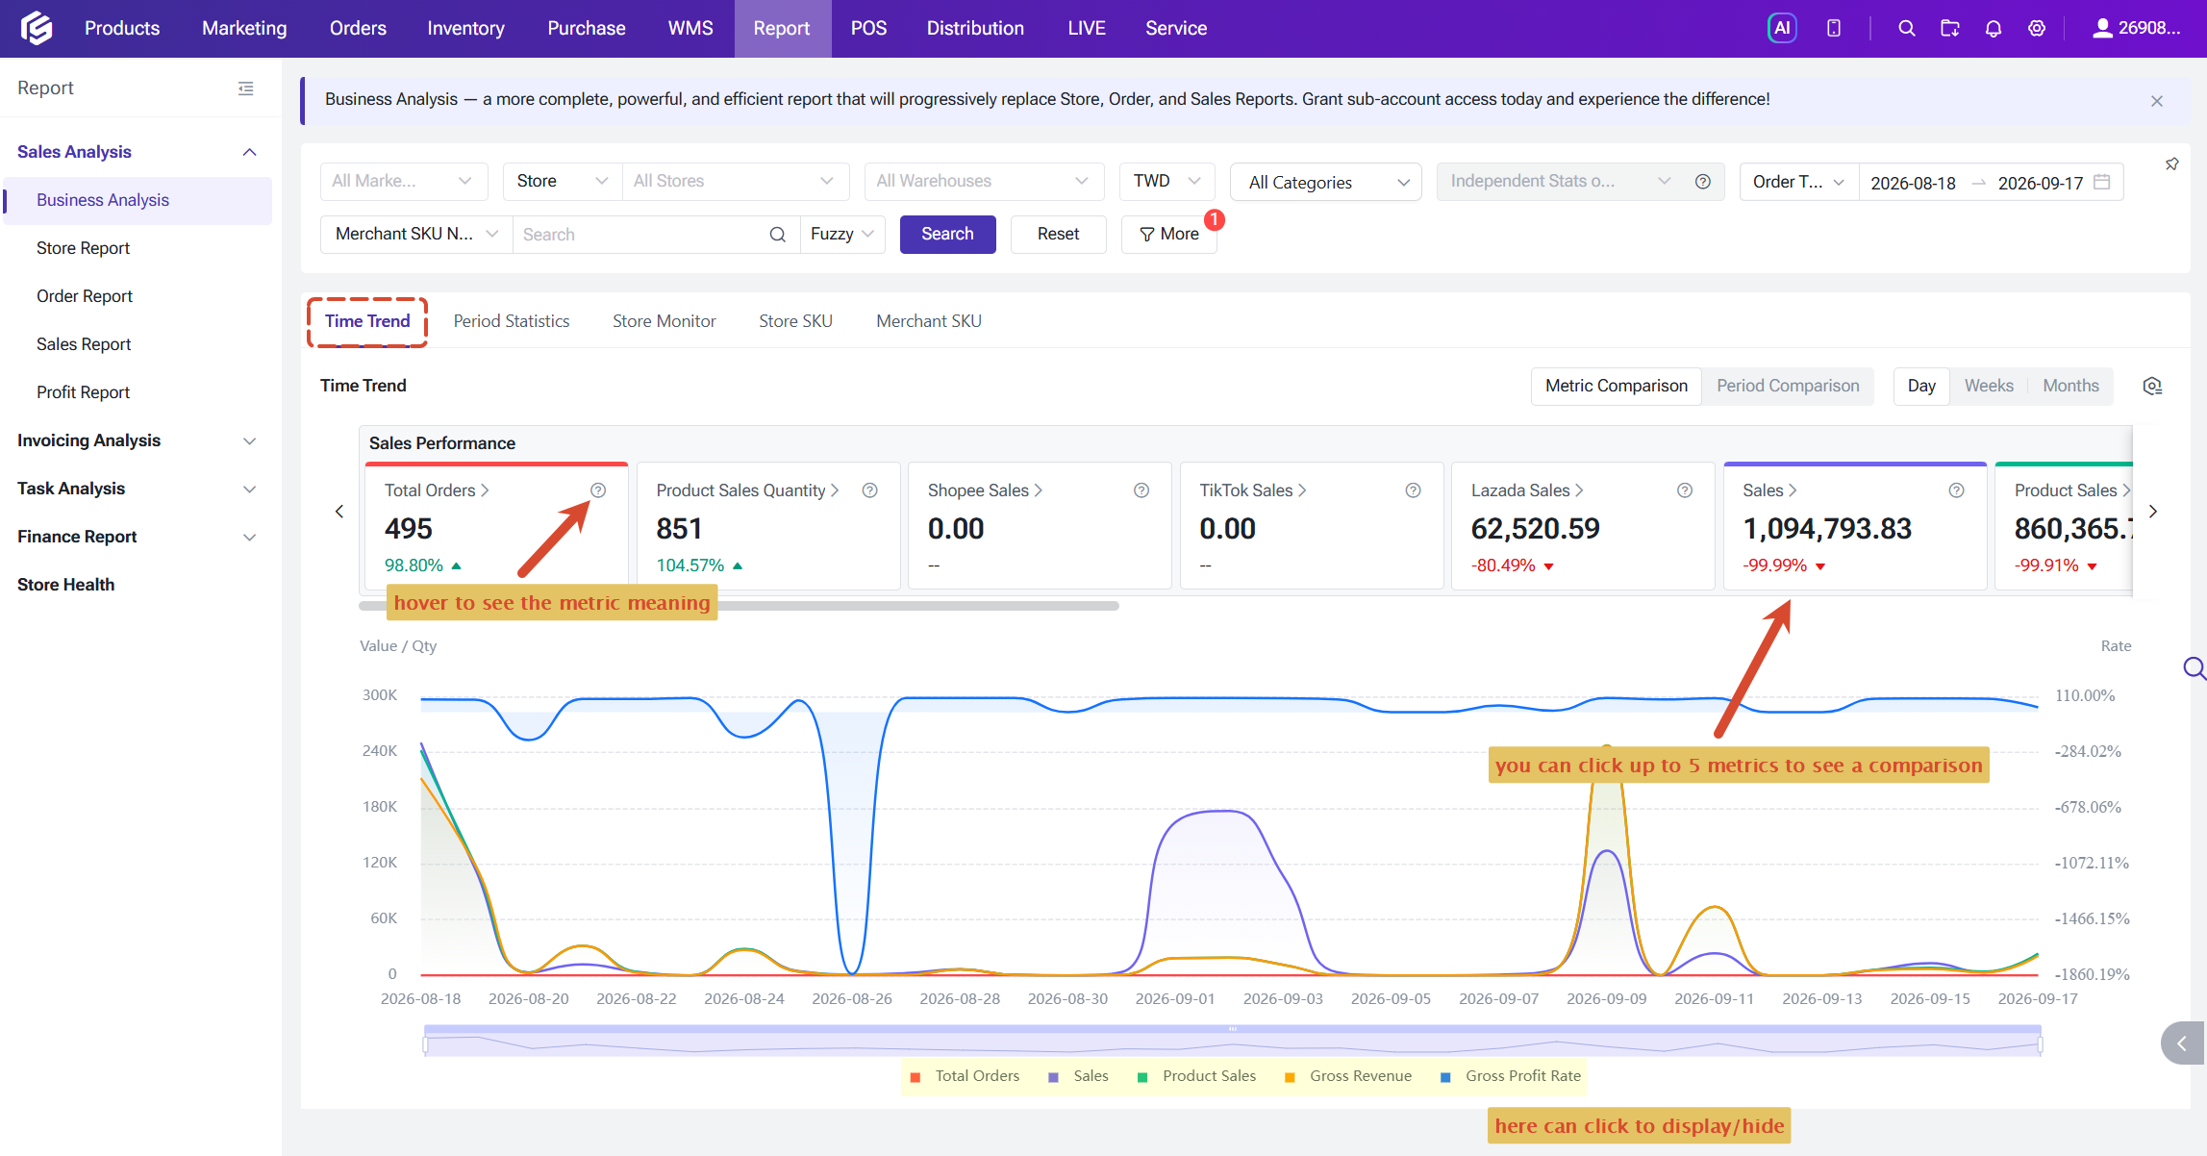Click the Reset button
Viewport: 2207px width, 1156px height.
coord(1058,235)
